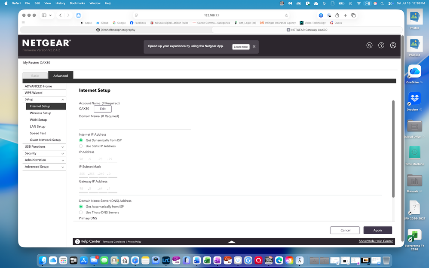Click the Malwarebytes menu bar icon
Viewport: 429px width, 268px height.
[290, 3]
